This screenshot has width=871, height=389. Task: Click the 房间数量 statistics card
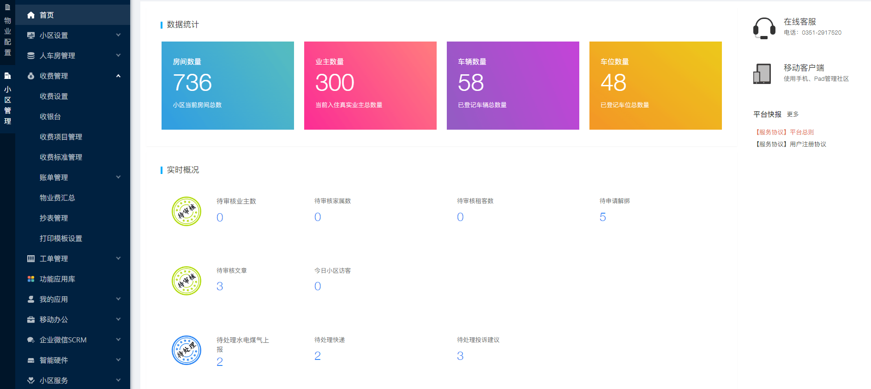coord(228,85)
